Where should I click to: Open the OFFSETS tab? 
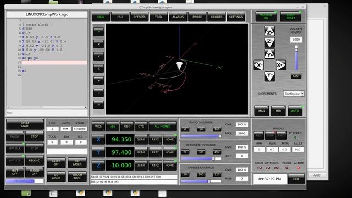139,17
